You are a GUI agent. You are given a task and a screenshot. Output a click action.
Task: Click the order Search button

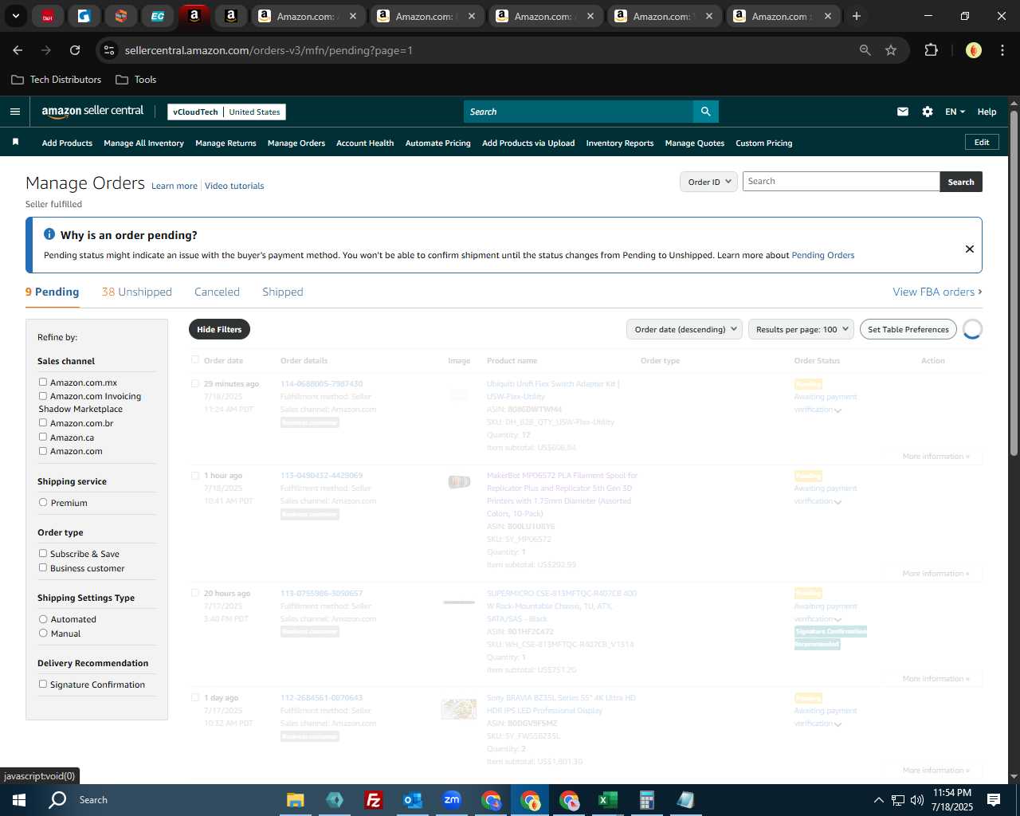[x=961, y=182]
